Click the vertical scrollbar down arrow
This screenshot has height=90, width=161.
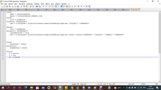(159, 81)
